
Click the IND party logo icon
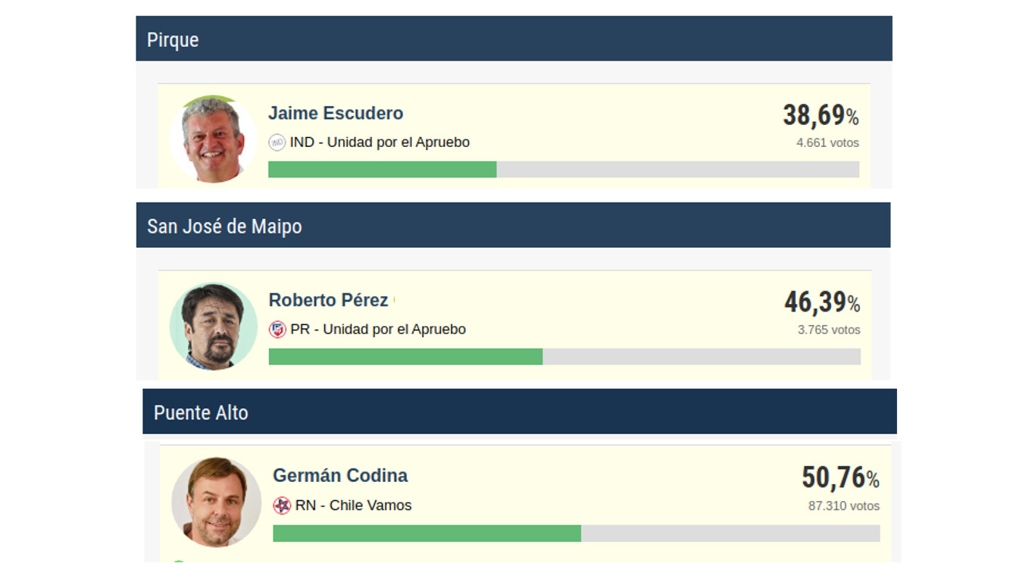tap(277, 142)
